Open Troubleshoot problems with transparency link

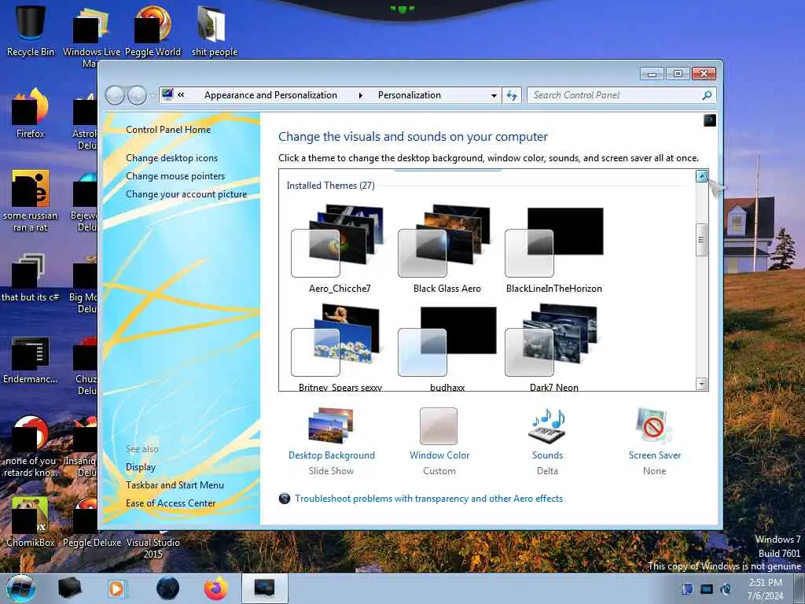click(428, 498)
